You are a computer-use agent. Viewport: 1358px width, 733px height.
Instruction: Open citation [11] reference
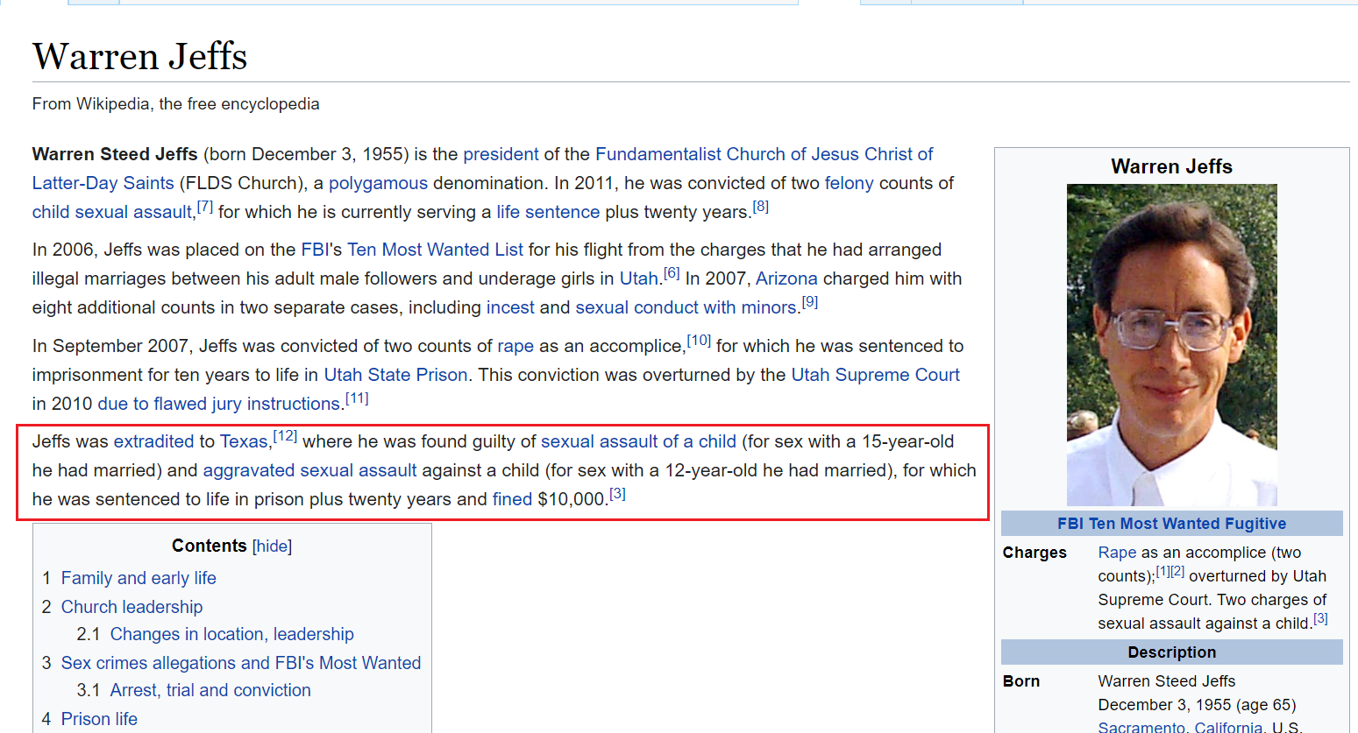pyautogui.click(x=357, y=398)
